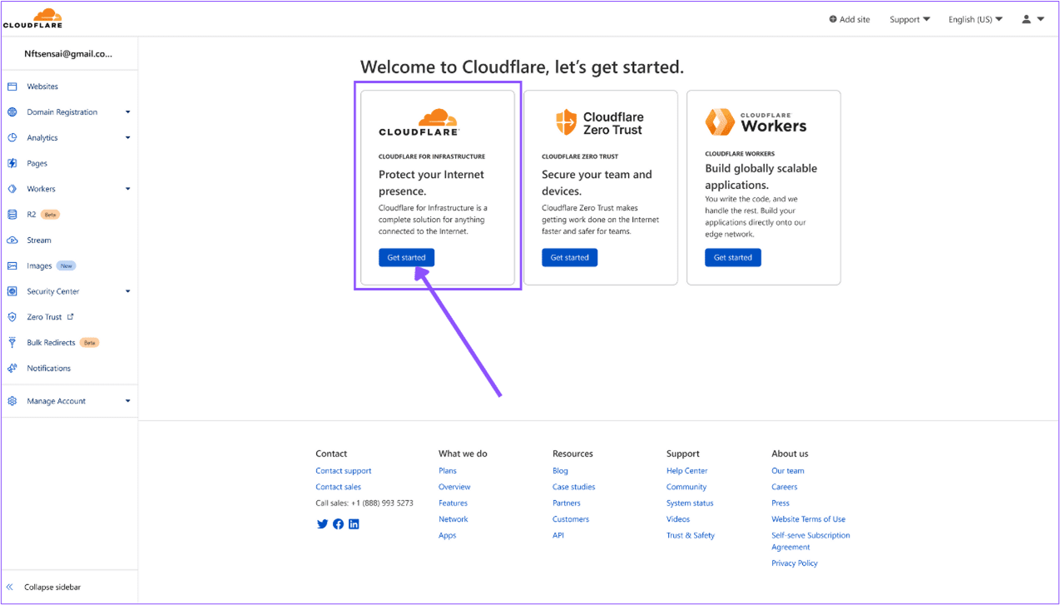Expand the Domain Registration submenu arrow
Viewport: 1060px width, 605px height.
click(x=127, y=112)
